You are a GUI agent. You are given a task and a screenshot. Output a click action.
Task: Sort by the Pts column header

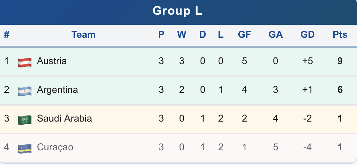click(x=340, y=34)
